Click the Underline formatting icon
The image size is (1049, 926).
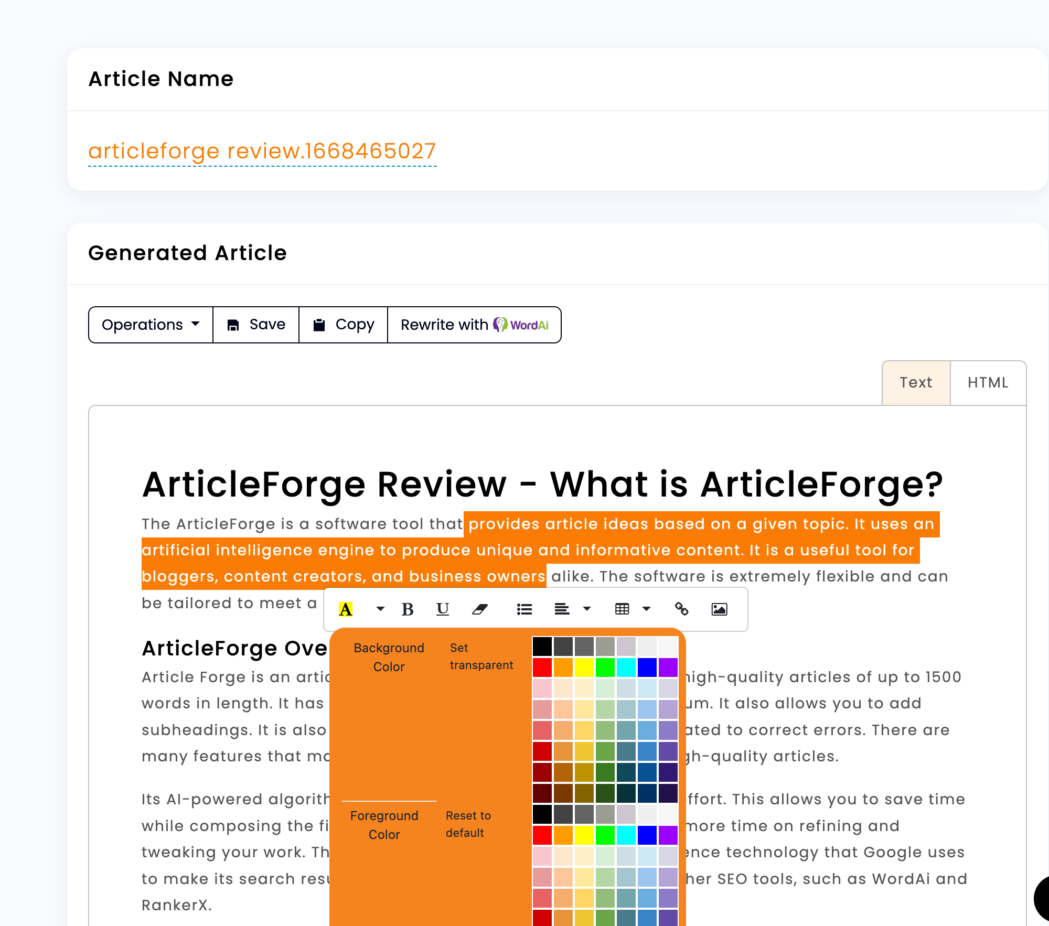(444, 609)
